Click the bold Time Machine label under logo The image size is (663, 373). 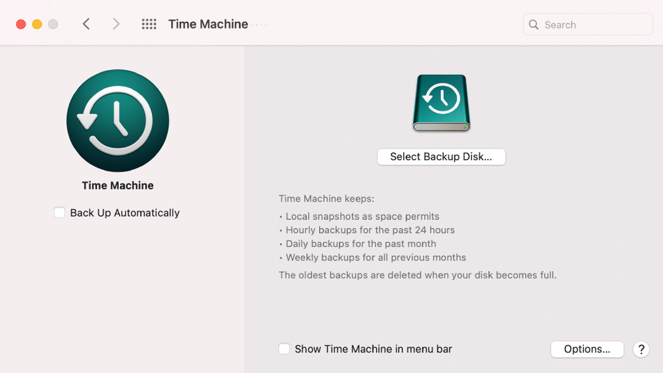coord(118,186)
